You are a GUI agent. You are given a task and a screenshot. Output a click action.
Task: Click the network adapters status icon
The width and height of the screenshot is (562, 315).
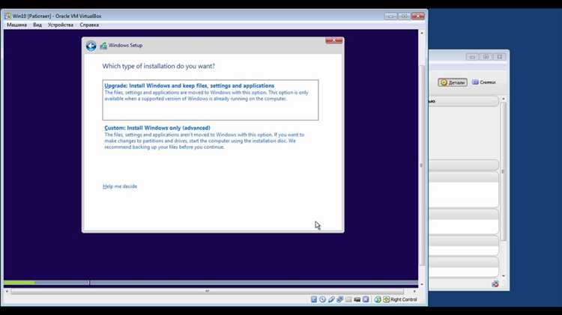pyautogui.click(x=339, y=299)
